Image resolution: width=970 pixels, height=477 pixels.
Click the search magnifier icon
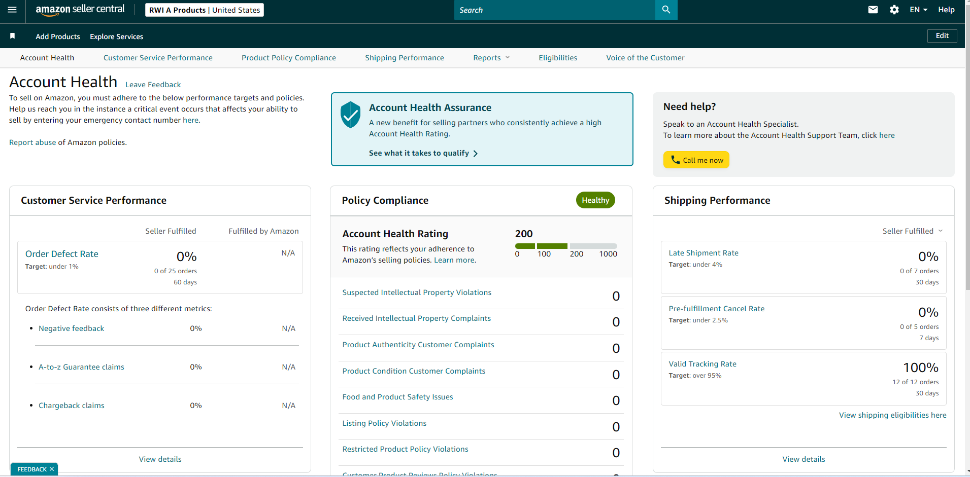pos(666,10)
